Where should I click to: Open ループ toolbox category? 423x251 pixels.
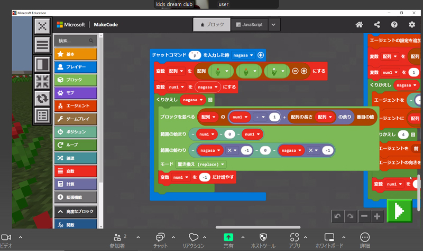tap(76, 144)
